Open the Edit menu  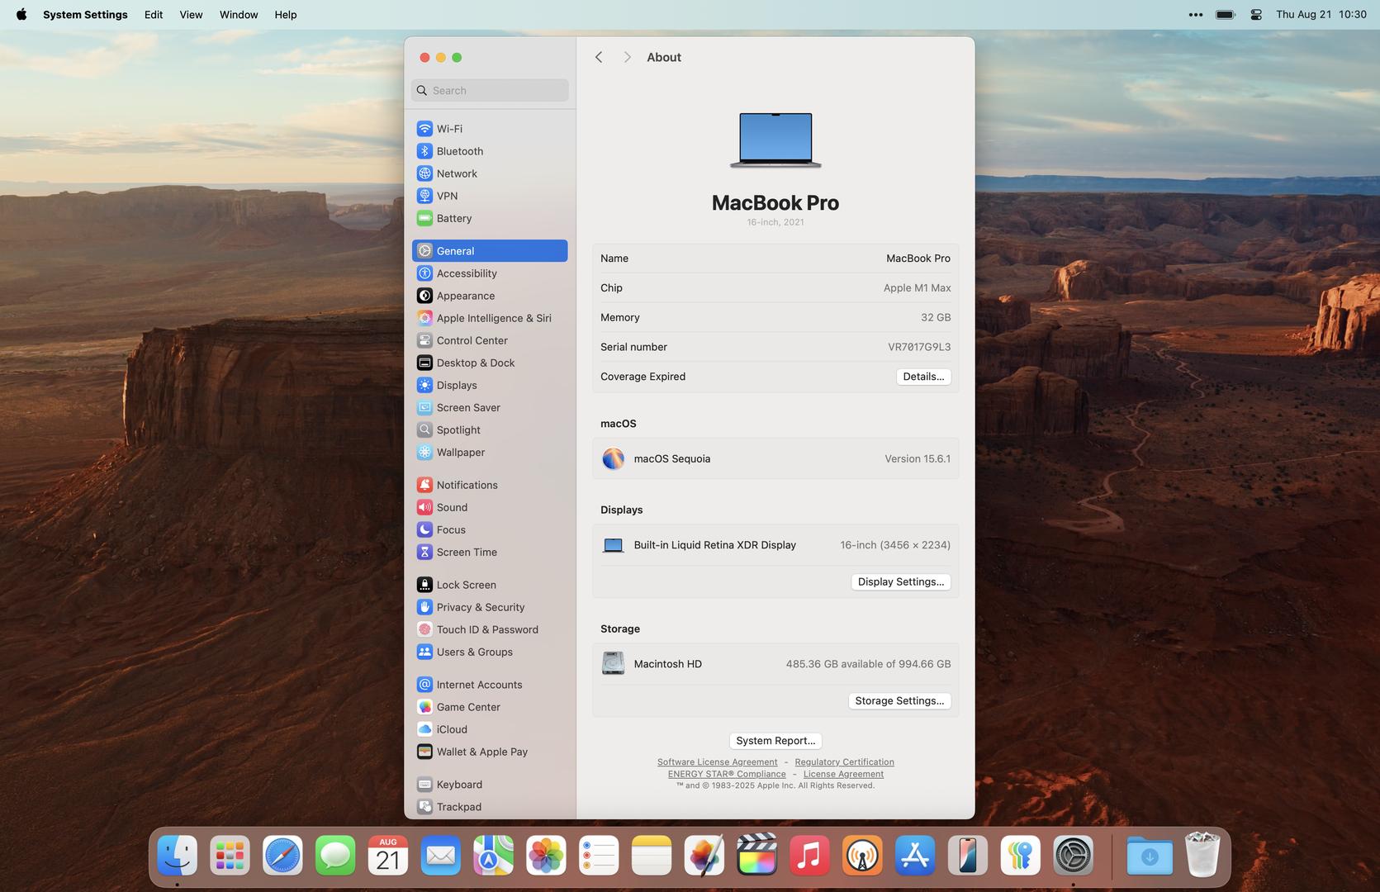[x=154, y=15]
